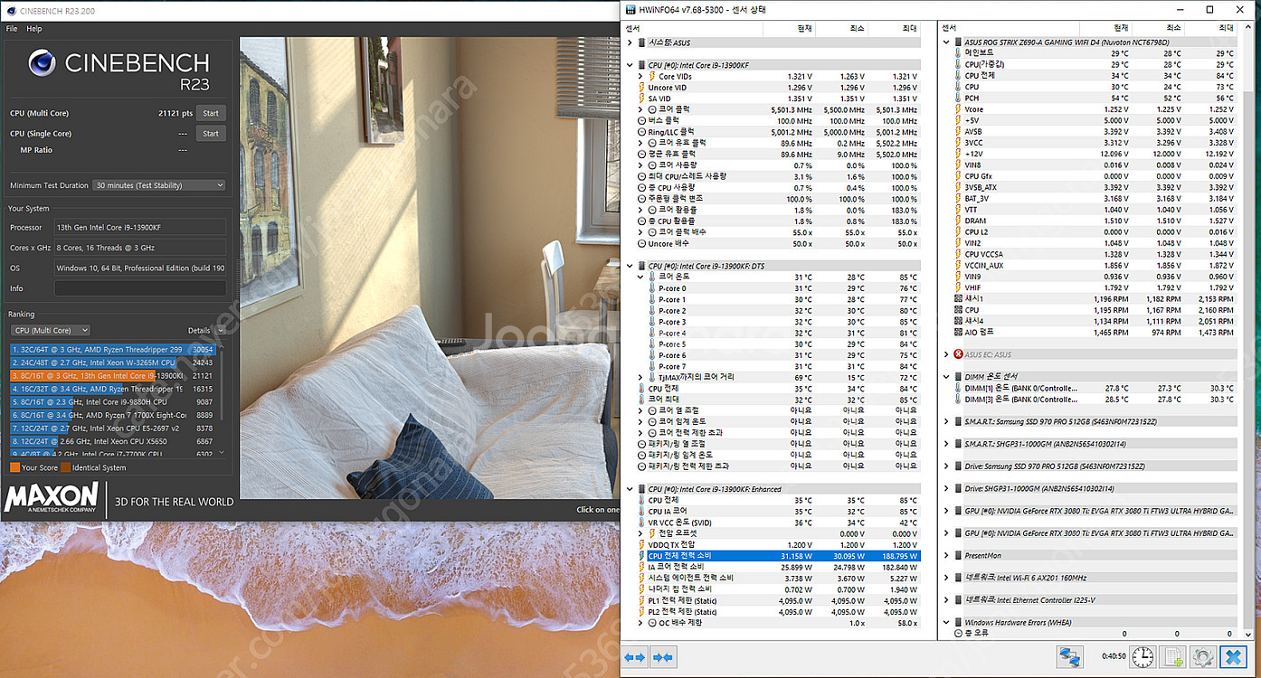The width and height of the screenshot is (1261, 678).
Task: Collapse ASUS ROG STRIX Z690-A motherboard group
Action: coord(946,42)
